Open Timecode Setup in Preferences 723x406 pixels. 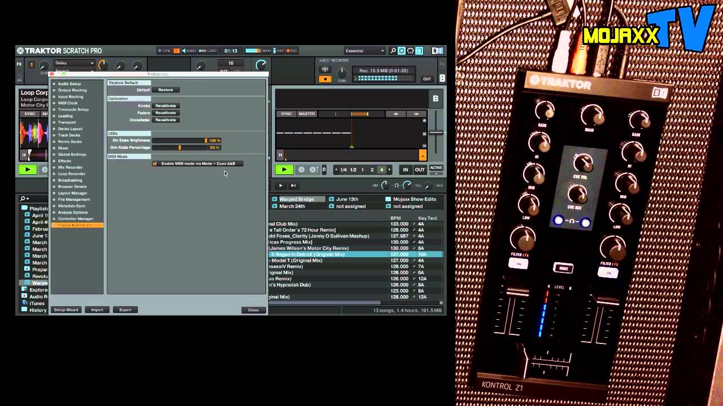point(73,109)
